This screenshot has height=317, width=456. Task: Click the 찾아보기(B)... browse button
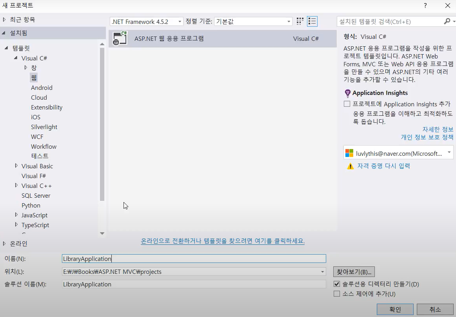point(354,272)
